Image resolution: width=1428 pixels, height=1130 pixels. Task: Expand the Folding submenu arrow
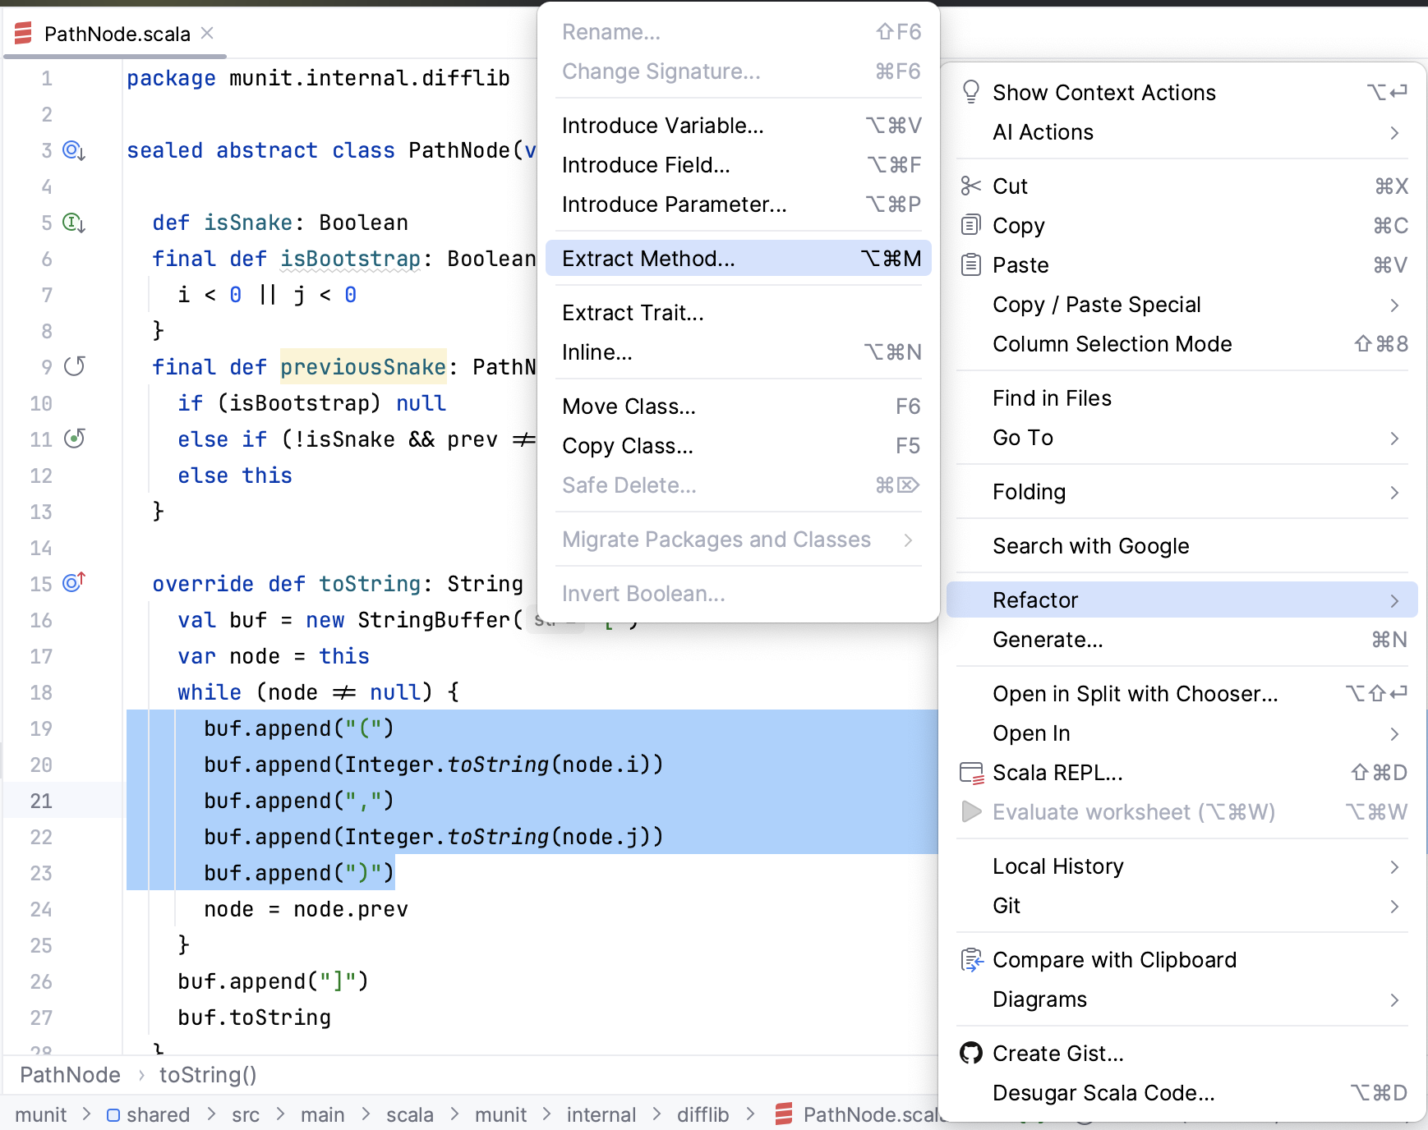point(1393,492)
